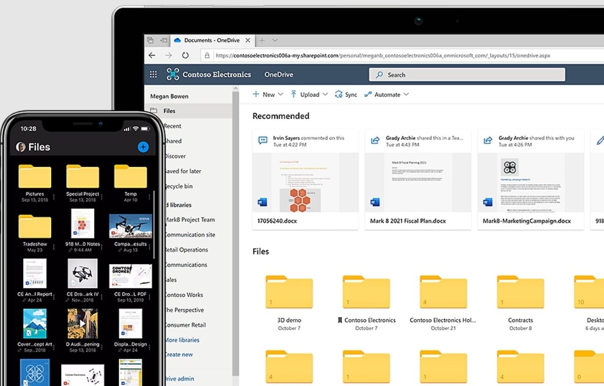
Task: Click the New button
Action: [268, 94]
